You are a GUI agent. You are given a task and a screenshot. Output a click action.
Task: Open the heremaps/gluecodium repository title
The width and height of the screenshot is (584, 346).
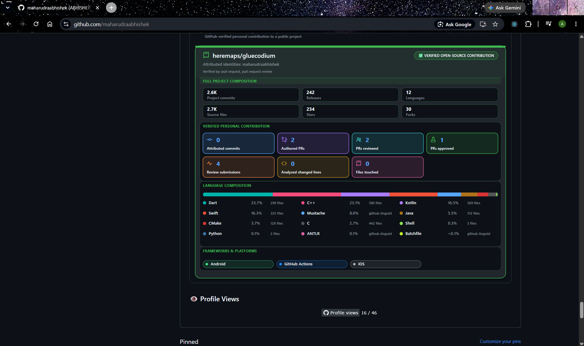pos(244,56)
